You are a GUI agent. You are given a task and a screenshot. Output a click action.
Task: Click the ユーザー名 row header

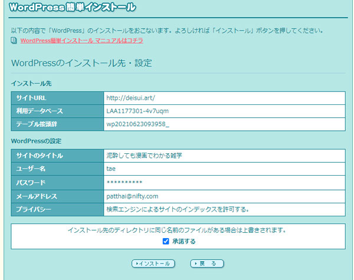57,169
